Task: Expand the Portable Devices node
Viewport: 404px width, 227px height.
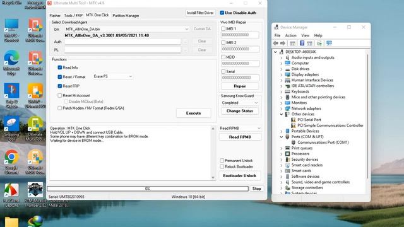Action: 282,131
